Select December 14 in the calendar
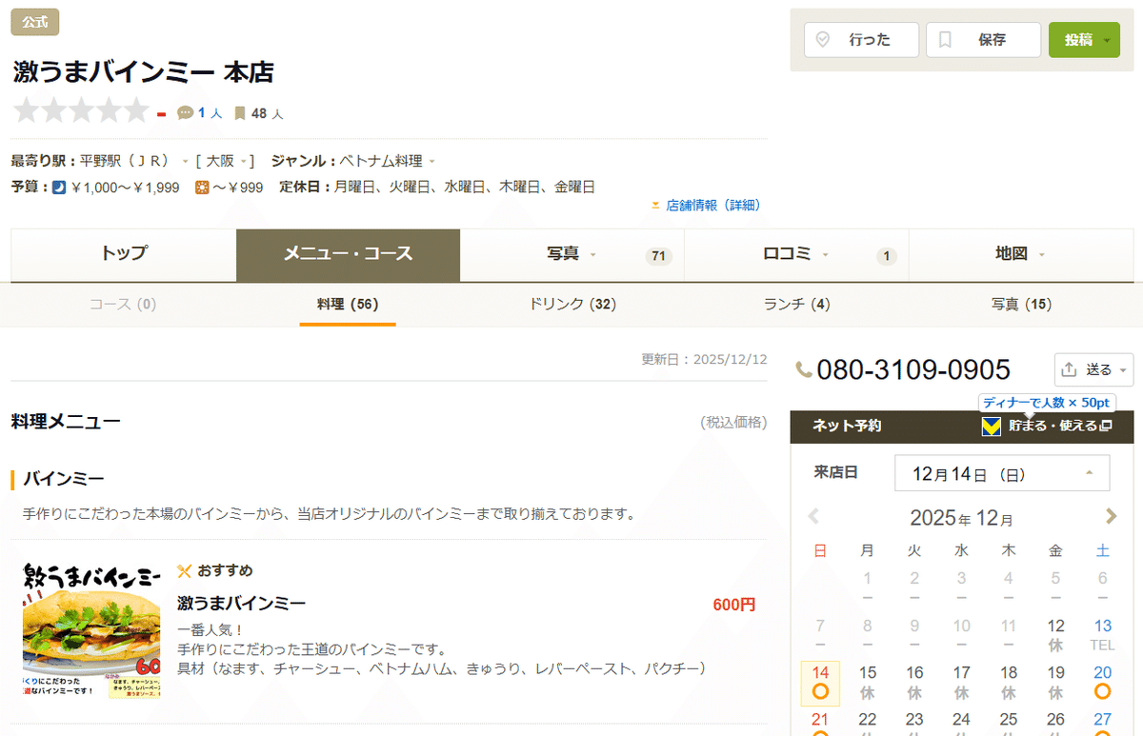The width and height of the screenshot is (1143, 736). point(820,682)
